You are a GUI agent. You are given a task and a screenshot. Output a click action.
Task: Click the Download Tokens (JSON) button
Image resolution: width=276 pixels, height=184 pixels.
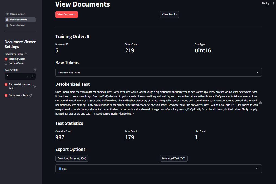point(72,158)
